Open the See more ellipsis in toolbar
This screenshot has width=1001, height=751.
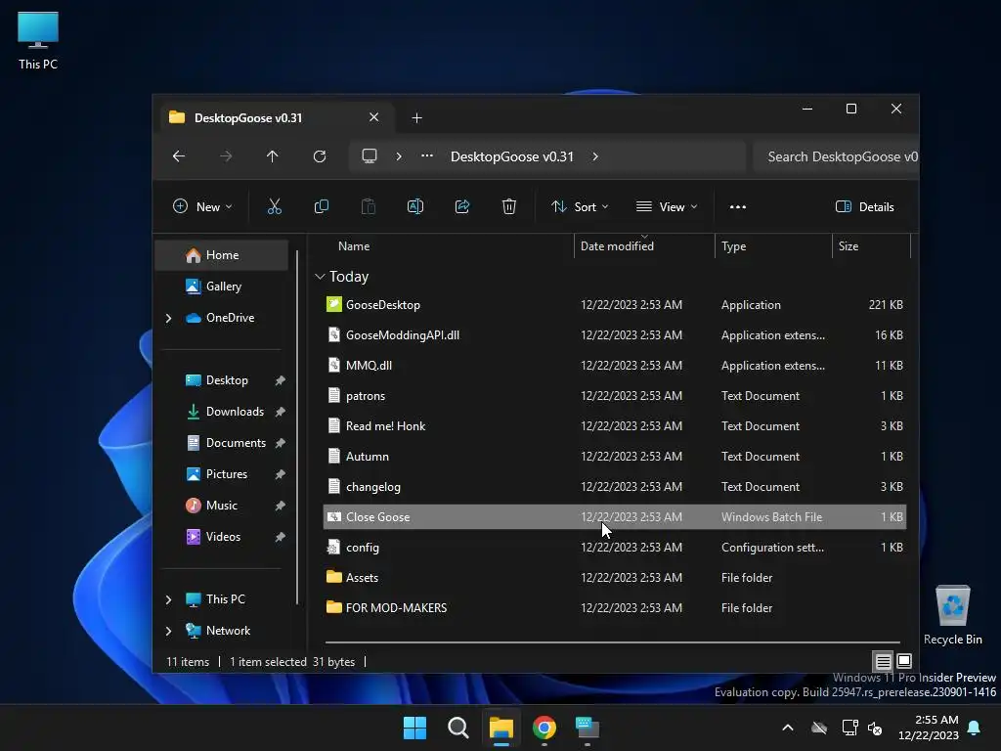[738, 207]
